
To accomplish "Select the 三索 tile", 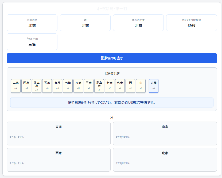I will (89, 86).
